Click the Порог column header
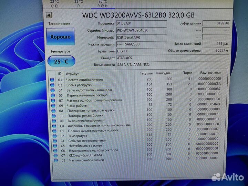 (x=187, y=73)
